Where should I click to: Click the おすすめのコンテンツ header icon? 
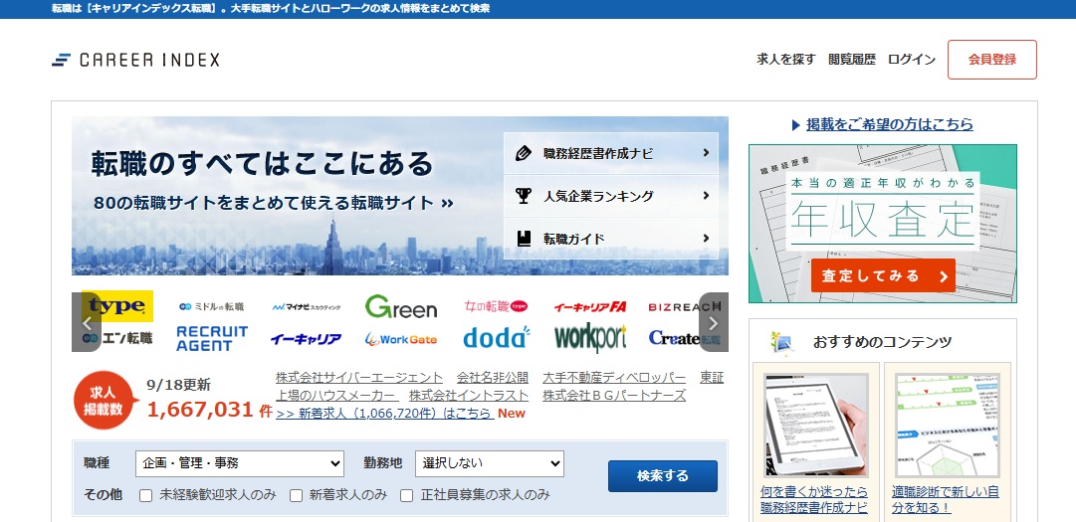pyautogui.click(x=782, y=340)
